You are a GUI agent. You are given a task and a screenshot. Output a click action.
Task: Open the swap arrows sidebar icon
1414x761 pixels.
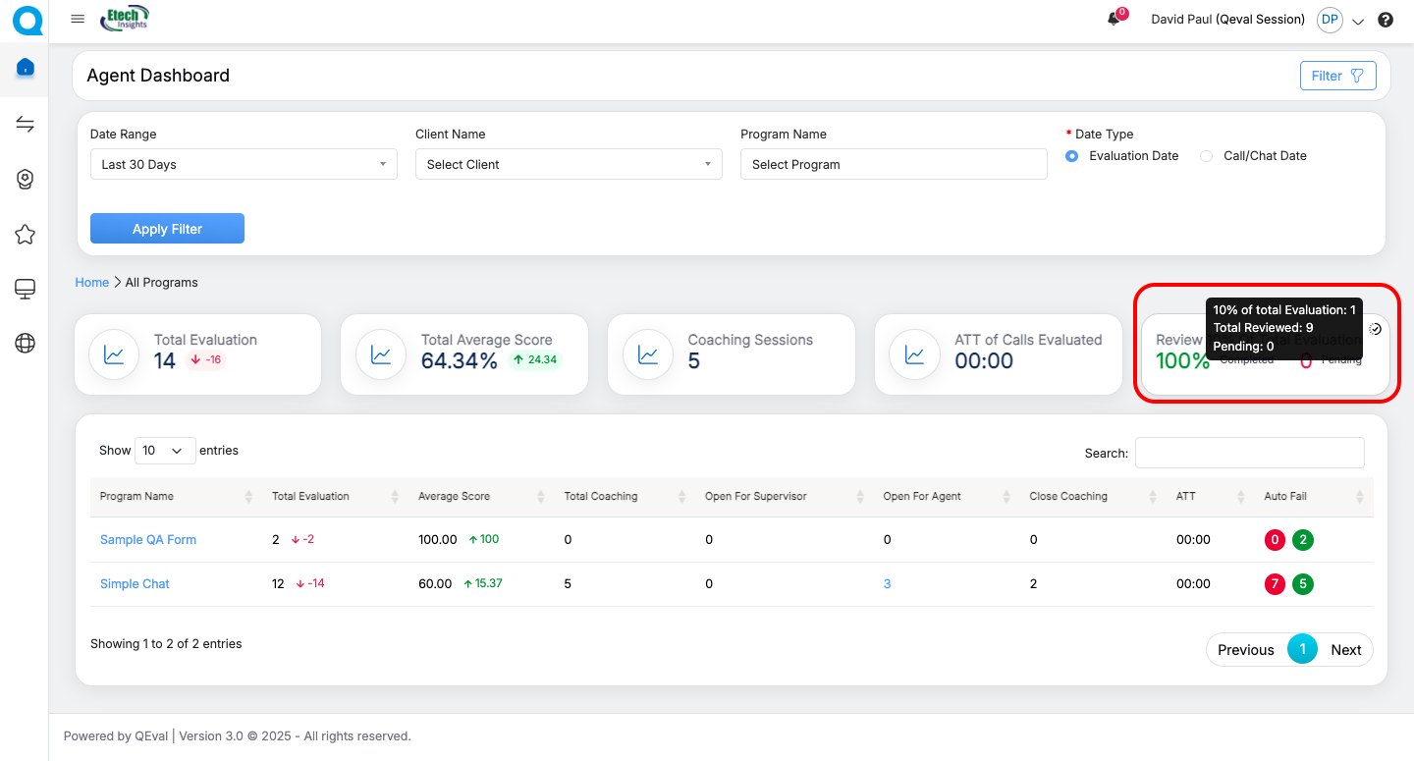pyautogui.click(x=26, y=124)
